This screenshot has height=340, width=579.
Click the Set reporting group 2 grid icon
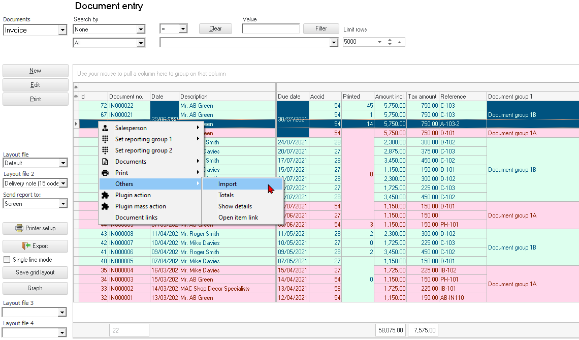point(105,150)
